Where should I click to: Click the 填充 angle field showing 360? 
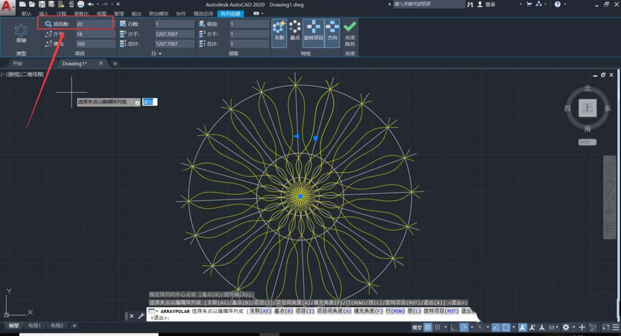pyautogui.click(x=94, y=44)
